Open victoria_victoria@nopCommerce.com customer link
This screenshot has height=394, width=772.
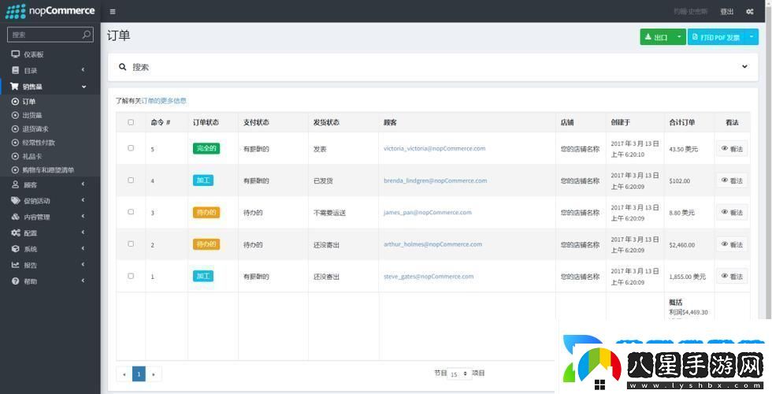tap(434, 148)
